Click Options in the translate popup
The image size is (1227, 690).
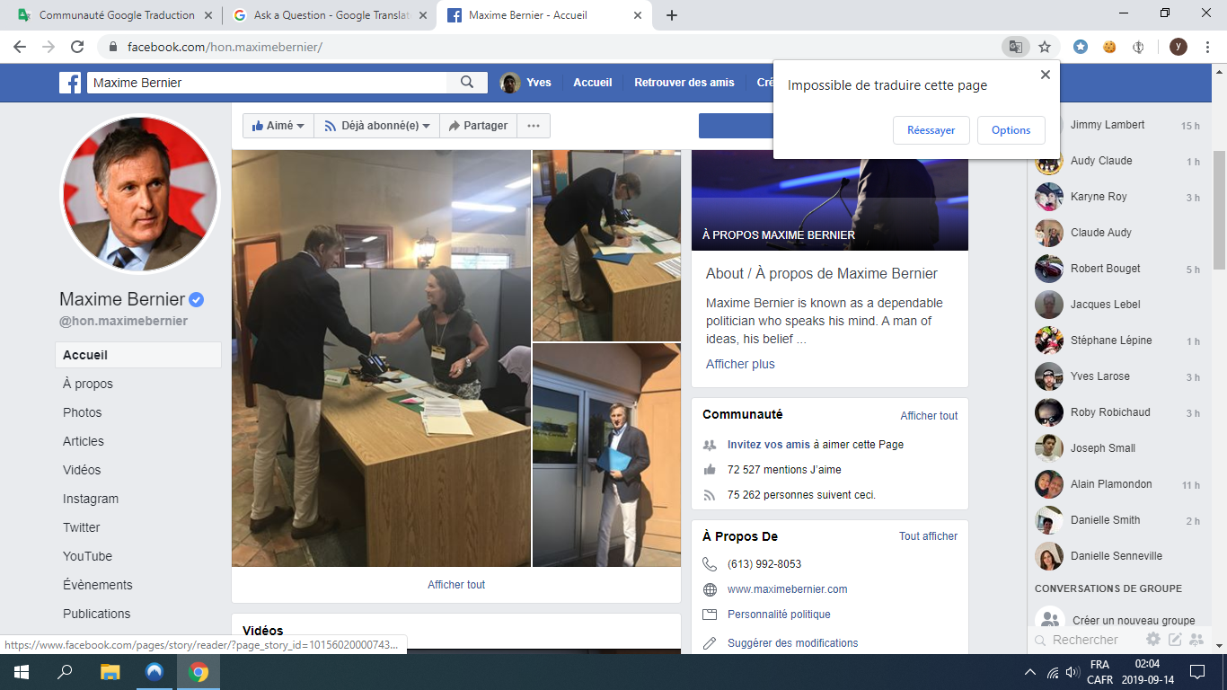(1011, 130)
